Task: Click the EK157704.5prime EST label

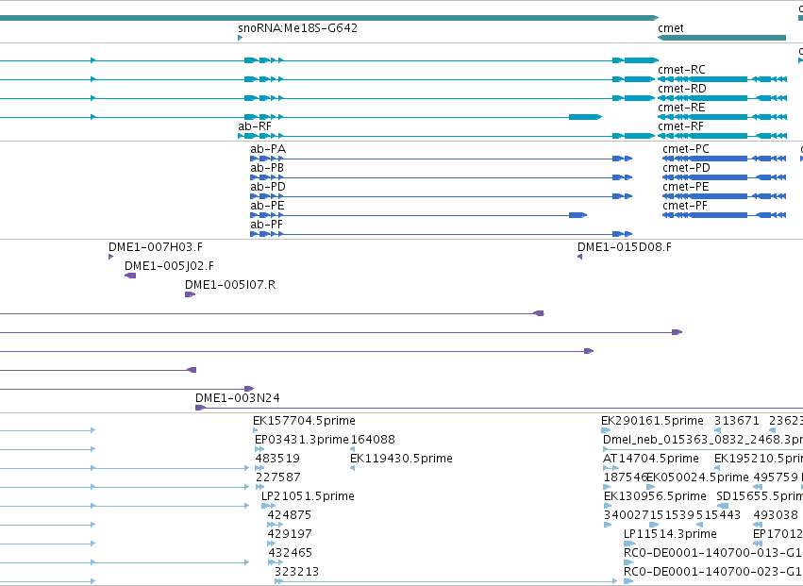Action: 304,421
